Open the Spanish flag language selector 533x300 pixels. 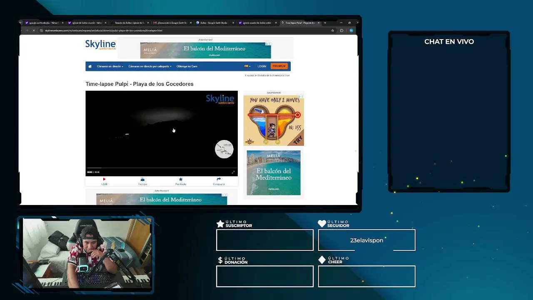click(247, 66)
